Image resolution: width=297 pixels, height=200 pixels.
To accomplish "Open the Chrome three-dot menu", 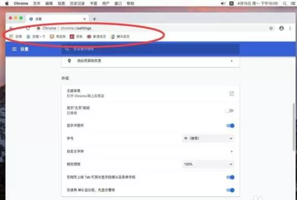I will 290,28.
